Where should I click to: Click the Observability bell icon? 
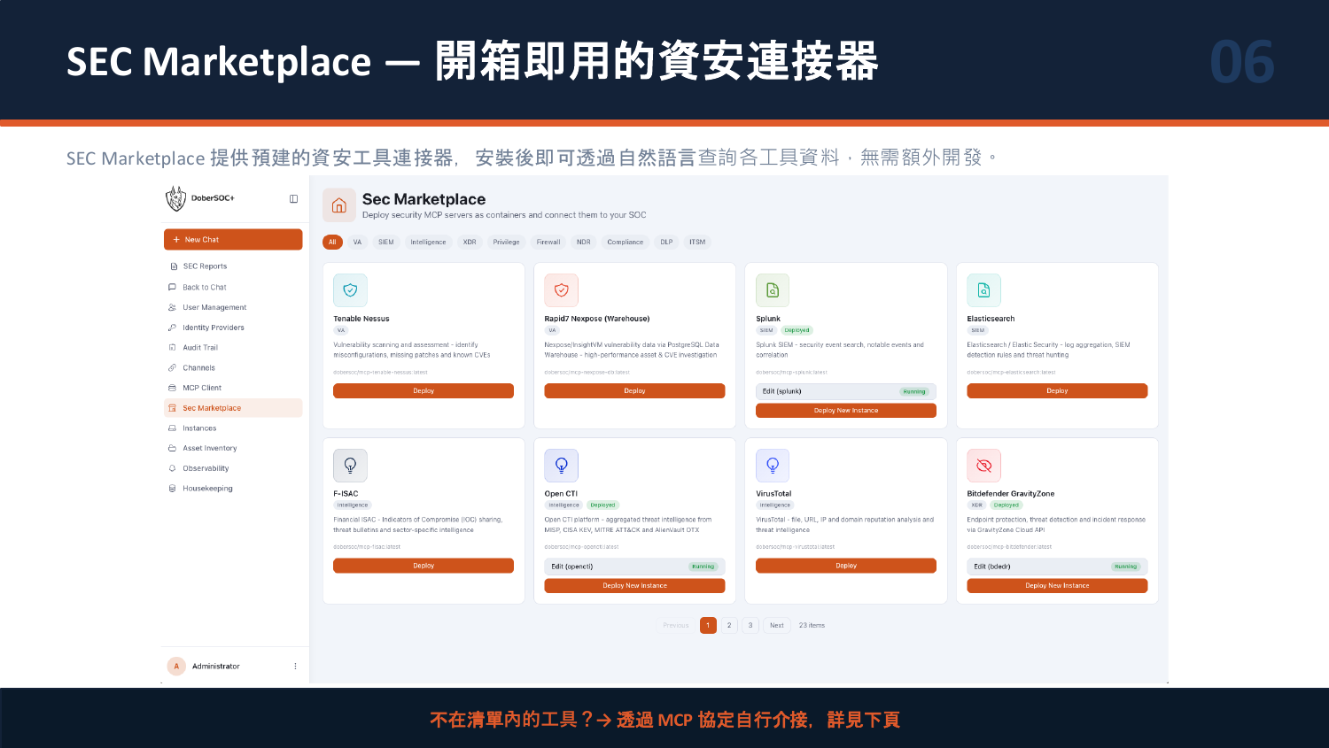(x=173, y=468)
